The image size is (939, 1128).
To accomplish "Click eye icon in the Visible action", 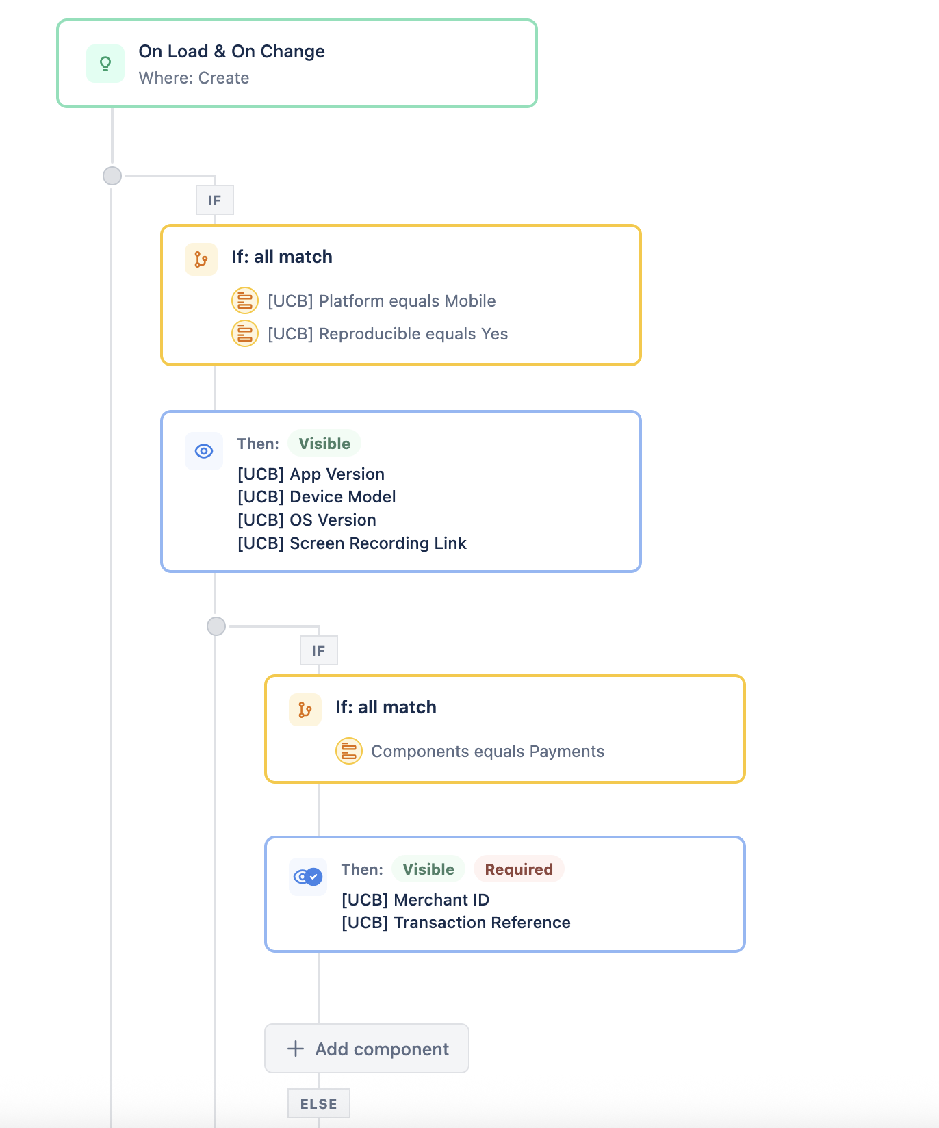I will [x=204, y=451].
